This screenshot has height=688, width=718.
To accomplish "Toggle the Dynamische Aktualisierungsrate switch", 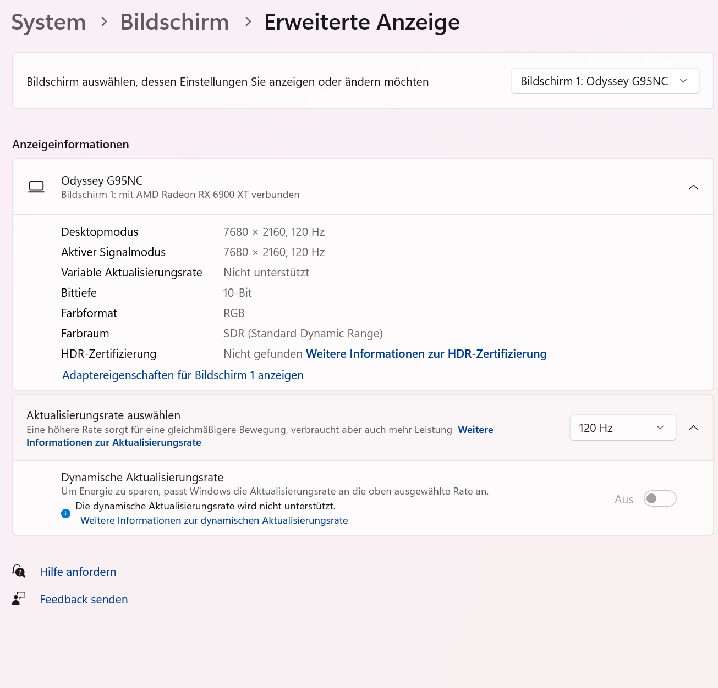I will tap(660, 499).
